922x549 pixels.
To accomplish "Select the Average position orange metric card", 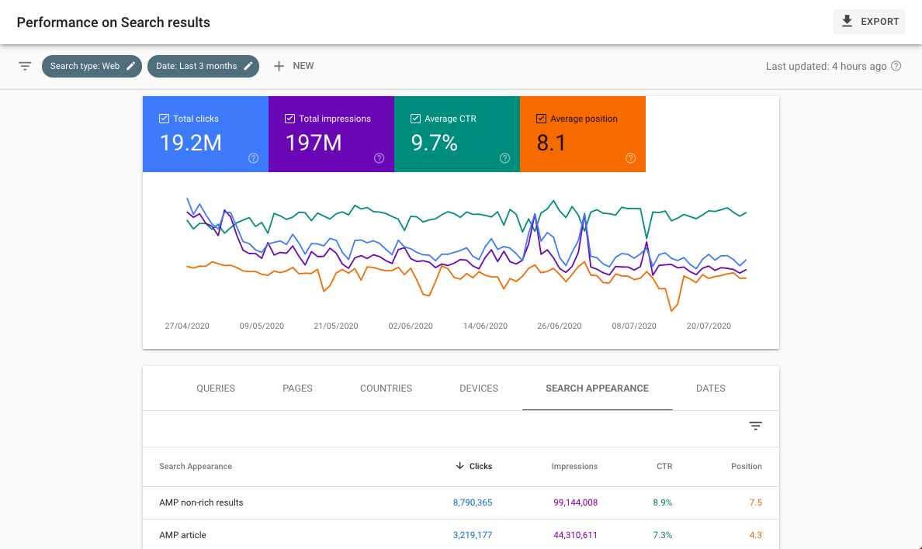I will coord(583,134).
